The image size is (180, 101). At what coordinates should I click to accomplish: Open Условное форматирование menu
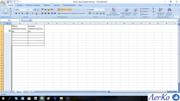tap(113, 12)
